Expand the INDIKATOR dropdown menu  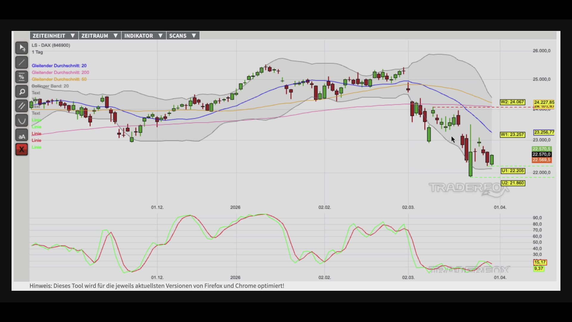(x=143, y=36)
